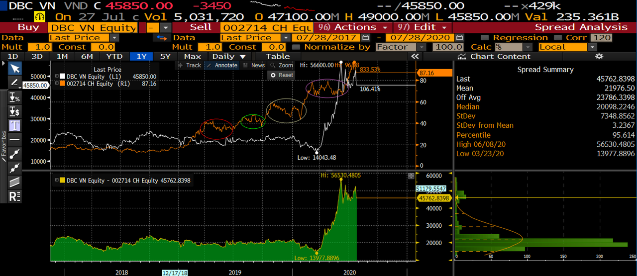Edit the start date 07/28/2017
The height and width of the screenshot is (276, 637).
pyautogui.click(x=327, y=38)
